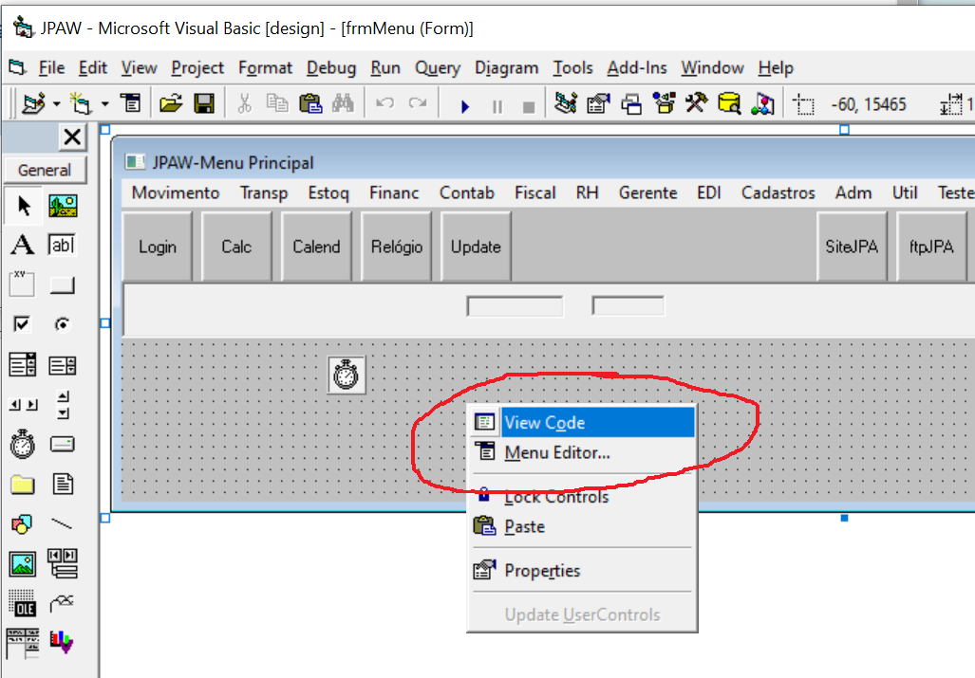Click the Add Form toolbar icon

pyautogui.click(x=81, y=103)
